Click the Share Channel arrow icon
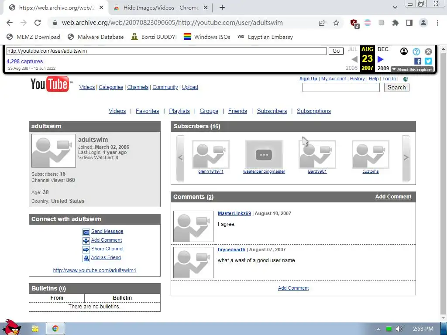Viewport: 447px width, 335px height. coord(86,250)
